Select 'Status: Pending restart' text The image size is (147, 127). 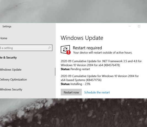pos(75,69)
